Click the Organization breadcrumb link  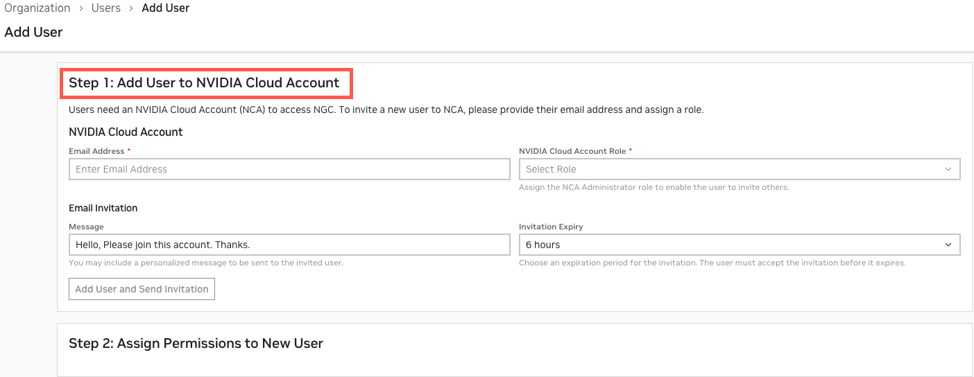pyautogui.click(x=37, y=8)
